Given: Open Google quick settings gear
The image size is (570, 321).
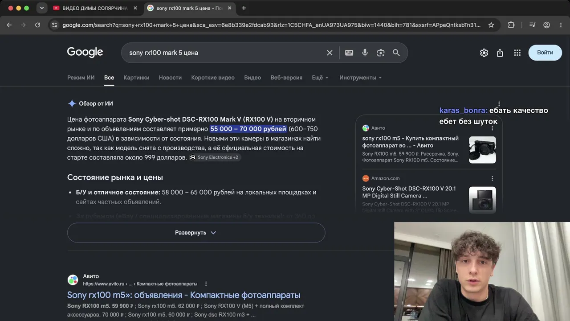Looking at the screenshot, I should point(484,53).
